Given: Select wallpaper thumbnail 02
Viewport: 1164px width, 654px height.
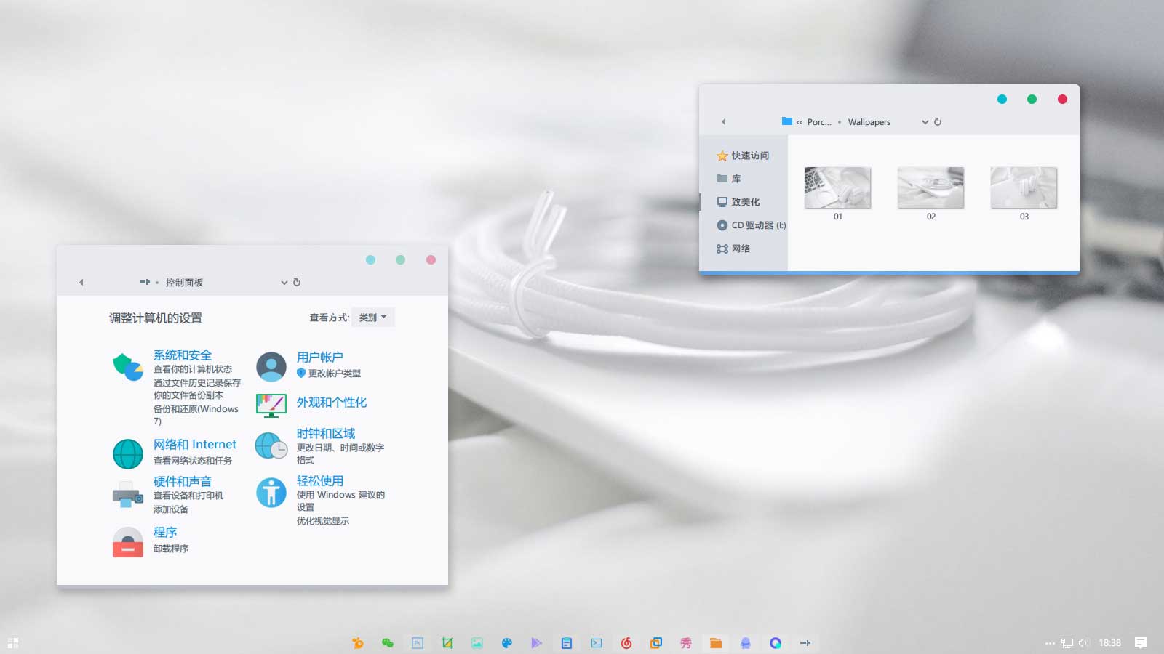Looking at the screenshot, I should point(930,187).
